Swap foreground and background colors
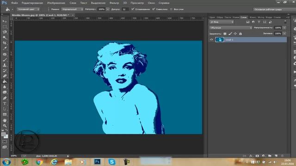 [7, 130]
